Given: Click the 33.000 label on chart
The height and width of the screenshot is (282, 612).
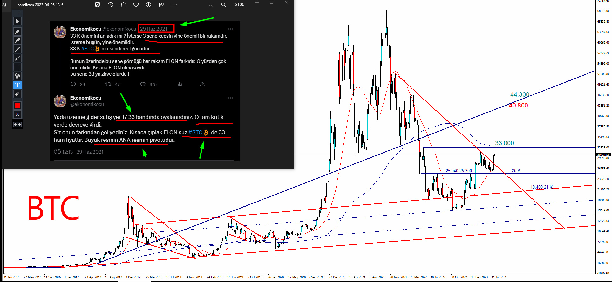Looking at the screenshot, I should click(x=505, y=143).
